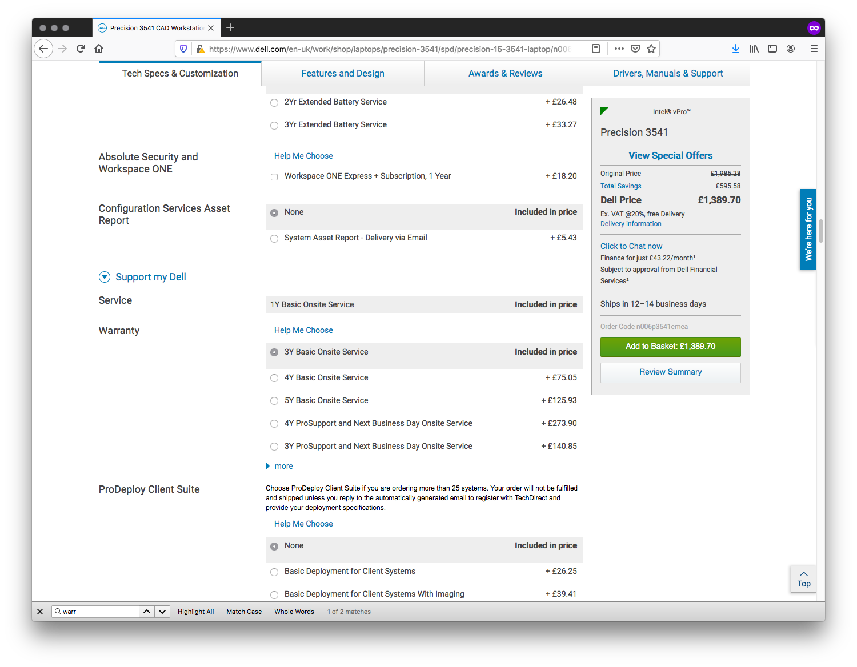Image resolution: width=857 pixels, height=667 pixels.
Task: Jump to next find match
Action: (162, 612)
